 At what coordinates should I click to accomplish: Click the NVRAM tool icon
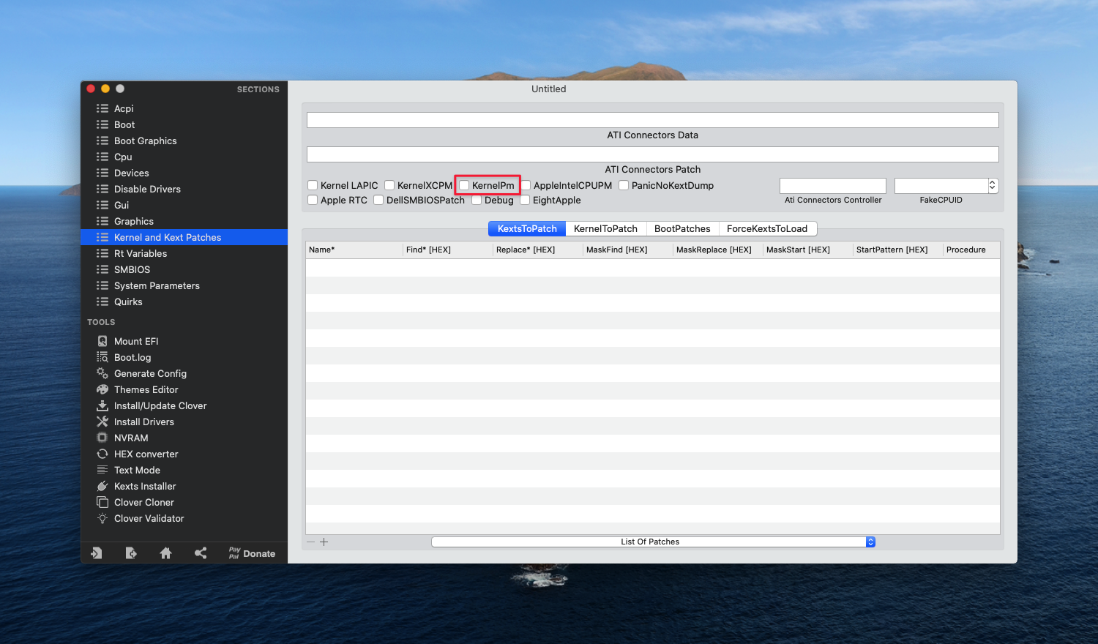click(102, 438)
